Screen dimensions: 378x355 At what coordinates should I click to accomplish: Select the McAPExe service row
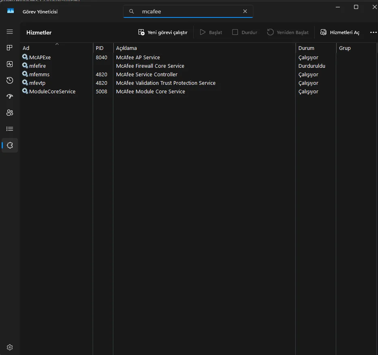coord(40,57)
